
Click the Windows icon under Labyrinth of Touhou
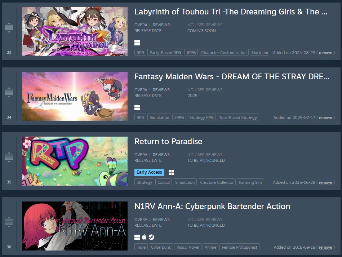(x=137, y=43)
